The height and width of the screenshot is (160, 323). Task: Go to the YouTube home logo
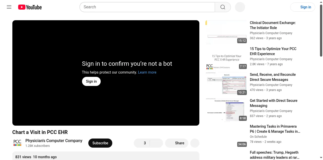(x=30, y=7)
